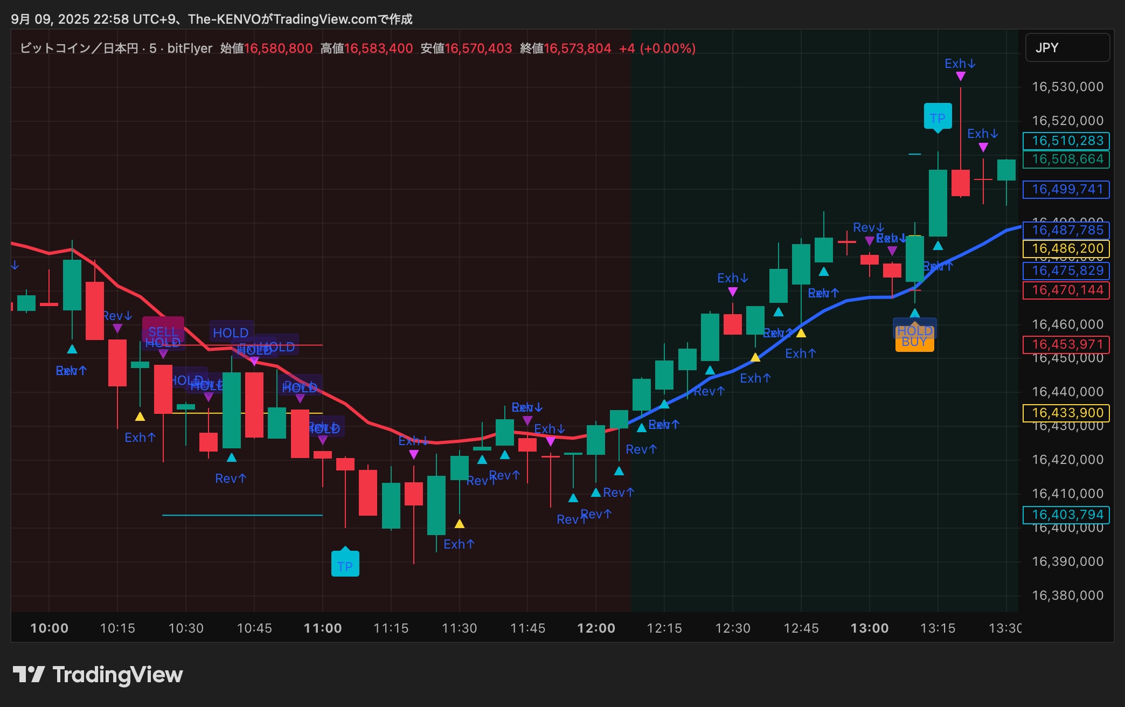Click the TradingView logo
1125x707 pixels.
(98, 675)
